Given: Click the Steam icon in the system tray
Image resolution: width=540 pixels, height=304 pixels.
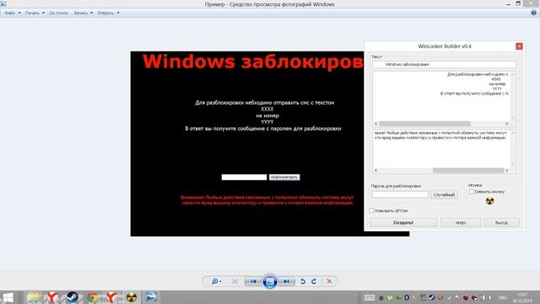Looking at the screenshot, I should coord(432,298).
